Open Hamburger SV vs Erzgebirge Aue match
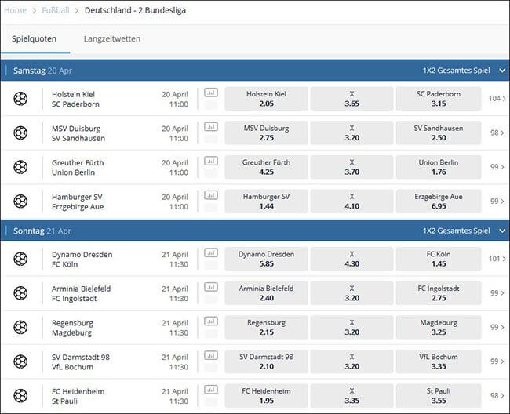Screen dimensions: 510x414 78,202
